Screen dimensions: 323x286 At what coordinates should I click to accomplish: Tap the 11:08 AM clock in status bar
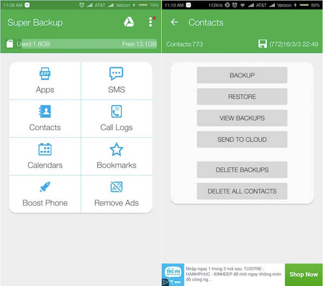coord(13,5)
